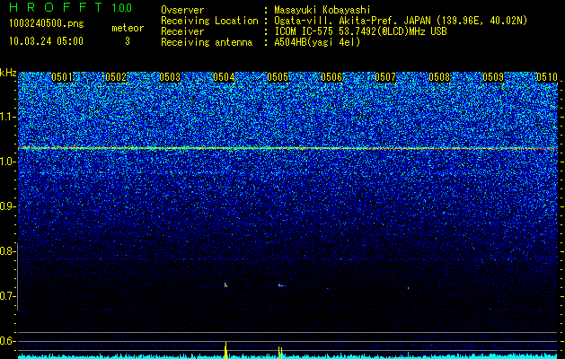Click the kHz axis unit label
565x359 pixels.
coord(8,73)
